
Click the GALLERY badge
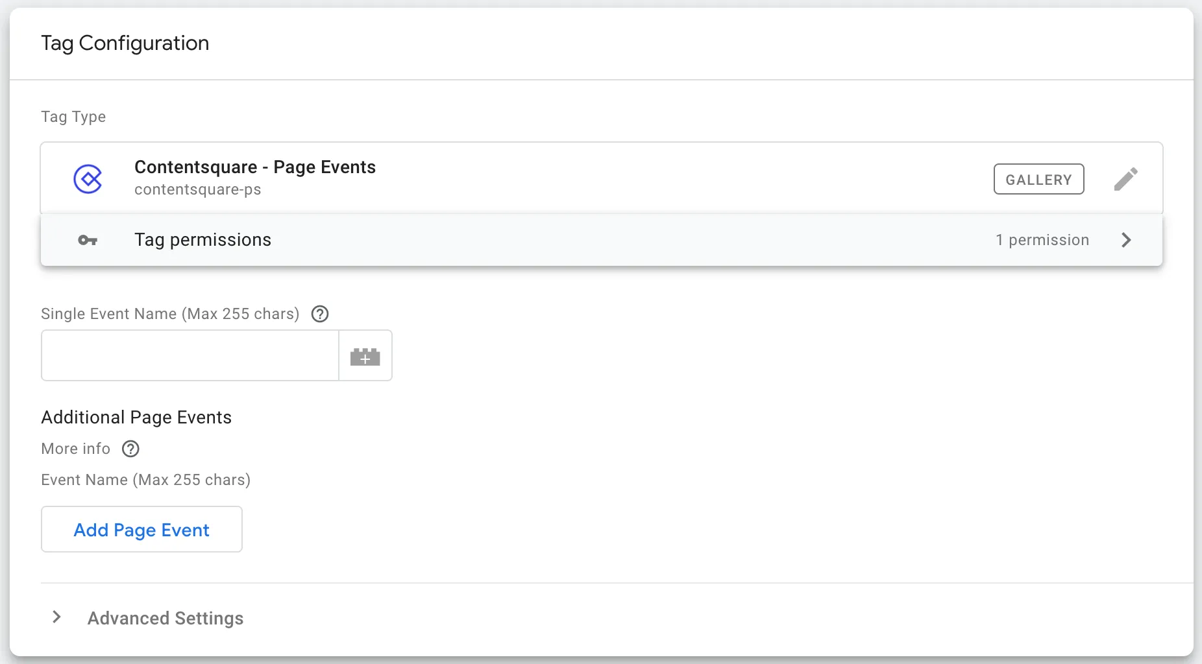1038,179
